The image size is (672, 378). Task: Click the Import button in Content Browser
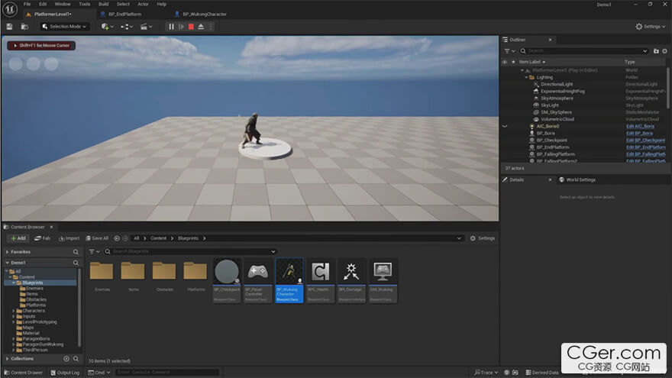[69, 238]
